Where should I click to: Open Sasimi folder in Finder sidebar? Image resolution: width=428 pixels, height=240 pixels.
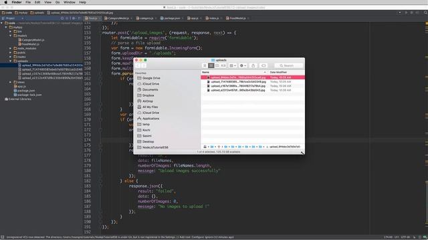pos(144,136)
